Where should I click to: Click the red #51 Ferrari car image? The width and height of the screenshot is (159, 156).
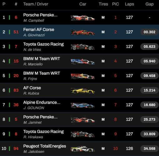pos(83,33)
